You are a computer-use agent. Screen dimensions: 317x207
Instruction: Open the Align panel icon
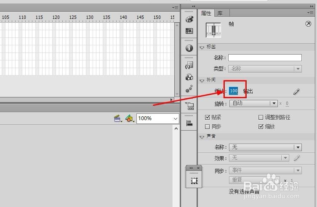coord(189,123)
